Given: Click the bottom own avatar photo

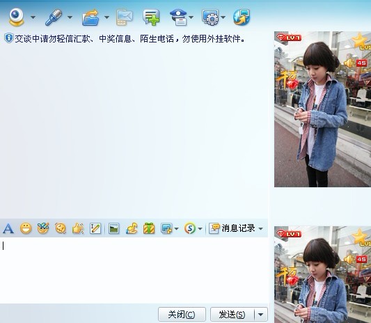Looking at the screenshot, I should [x=322, y=274].
